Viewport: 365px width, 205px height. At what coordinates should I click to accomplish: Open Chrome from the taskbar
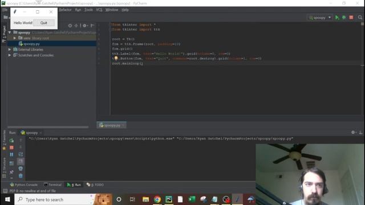pyautogui.click(x=157, y=199)
